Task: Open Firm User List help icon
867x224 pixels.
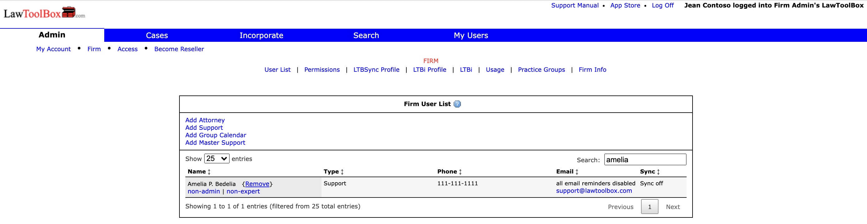Action: [457, 104]
